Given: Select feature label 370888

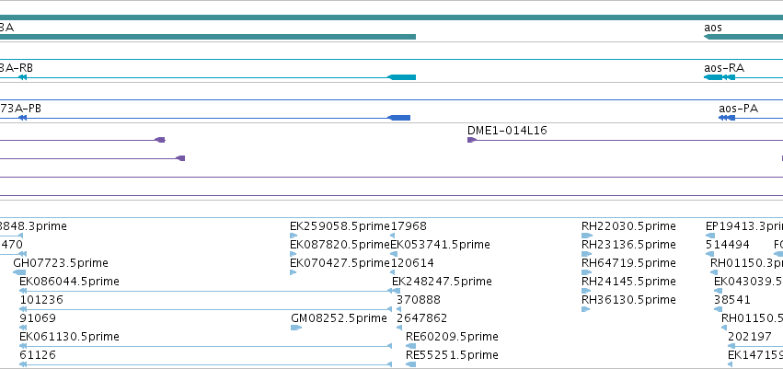Looking at the screenshot, I should [419, 300].
